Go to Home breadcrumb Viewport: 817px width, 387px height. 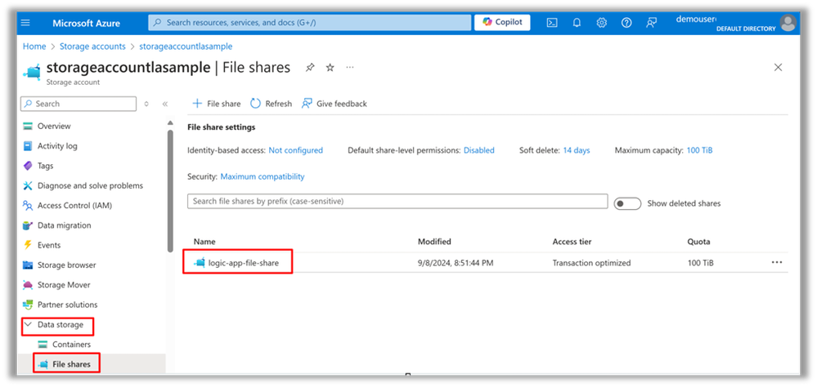34,47
